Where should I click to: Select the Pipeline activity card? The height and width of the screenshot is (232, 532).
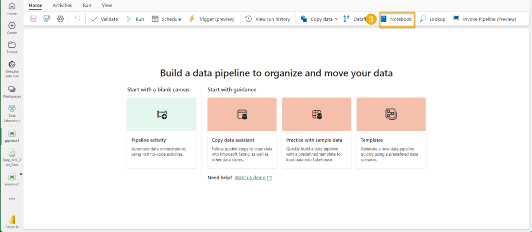click(x=162, y=132)
